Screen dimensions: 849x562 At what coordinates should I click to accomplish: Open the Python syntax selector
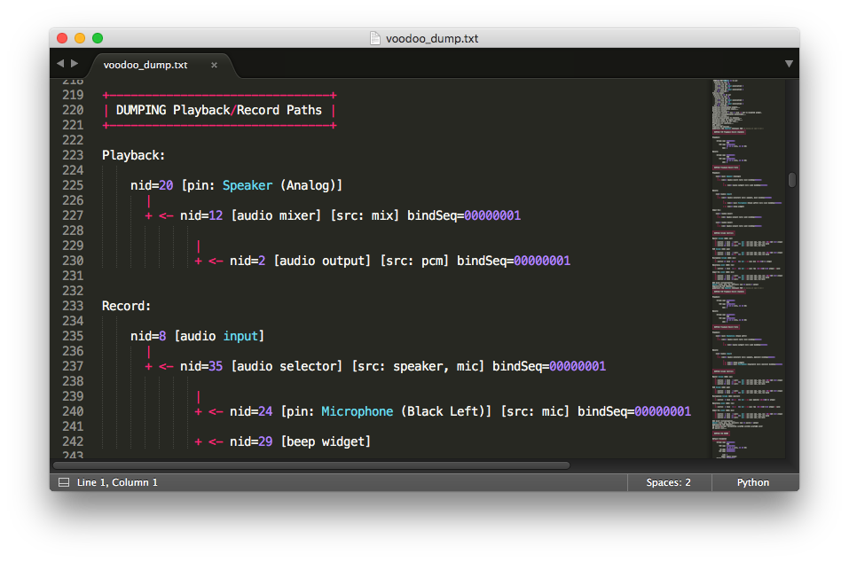(x=752, y=482)
